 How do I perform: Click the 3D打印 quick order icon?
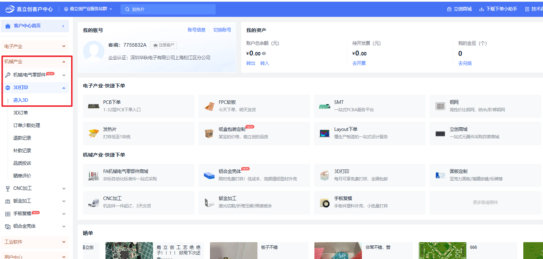tap(325, 175)
